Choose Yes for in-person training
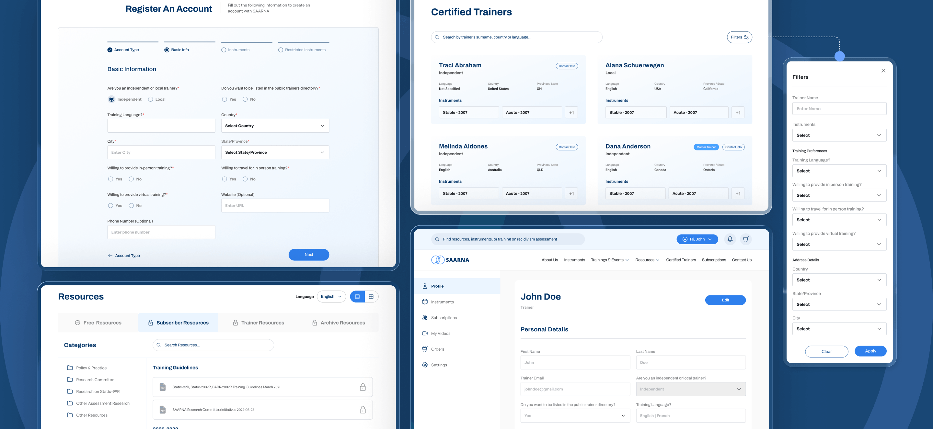Screen dimensions: 933x429 110,179
